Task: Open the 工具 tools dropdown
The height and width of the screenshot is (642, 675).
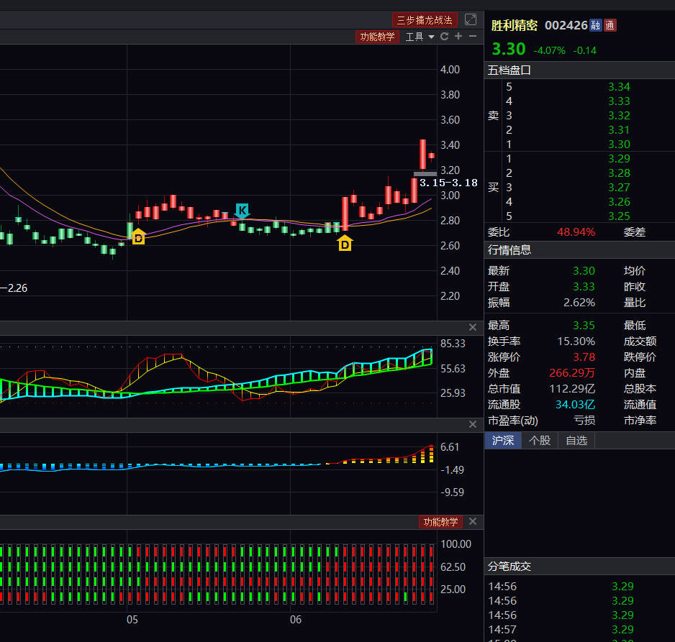Action: (x=420, y=37)
